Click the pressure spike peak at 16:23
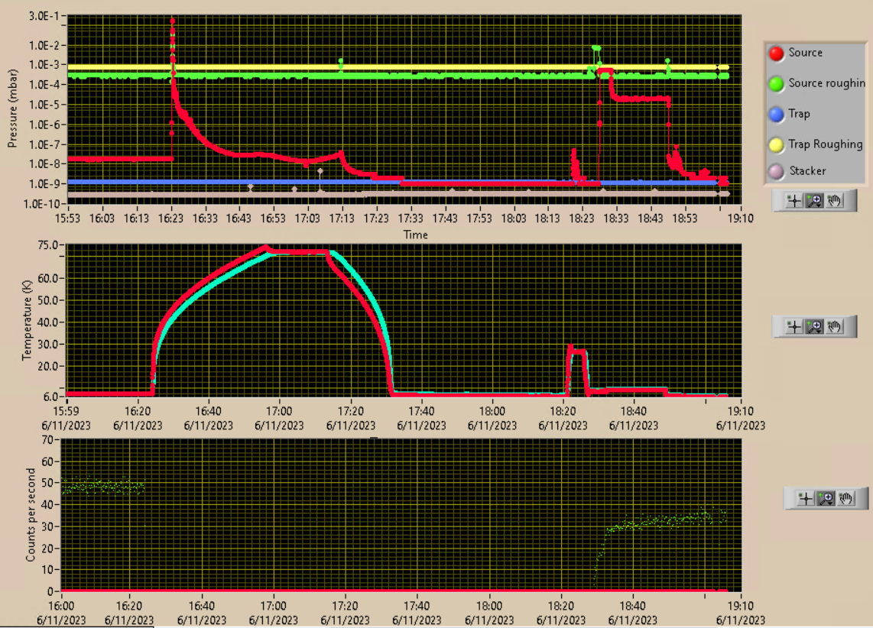This screenshot has width=873, height=628. 173,21
